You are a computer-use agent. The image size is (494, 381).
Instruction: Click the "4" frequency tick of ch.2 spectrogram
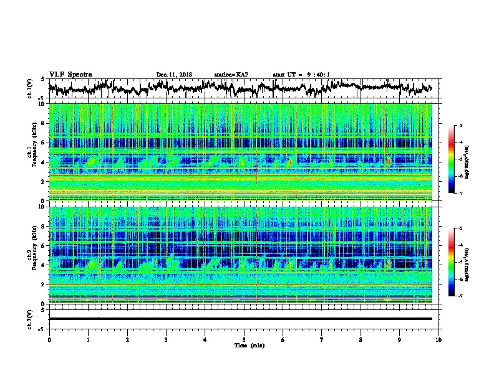(x=44, y=265)
